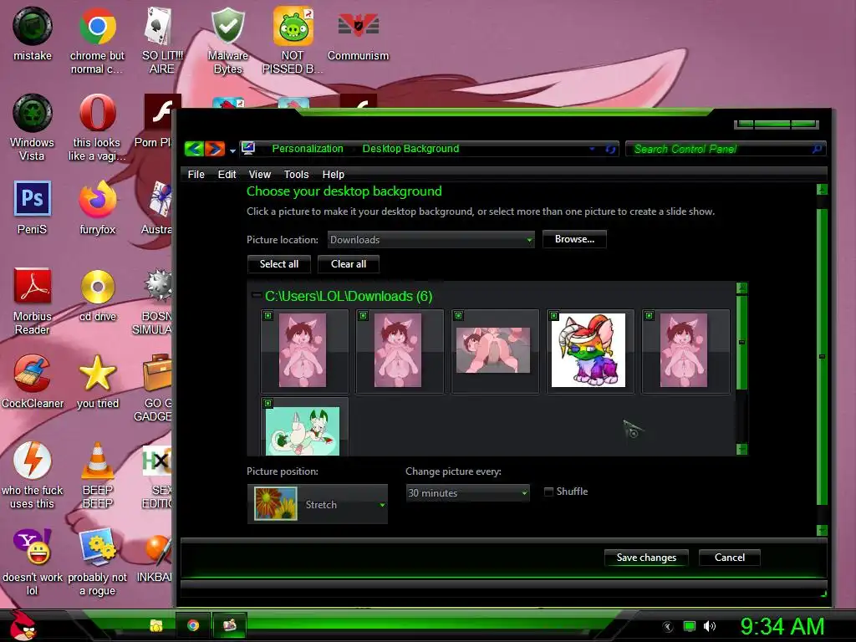The height and width of the screenshot is (642, 856).
Task: Collapse the C:\Users\LOL\Downloads (6) group
Action: 256,295
